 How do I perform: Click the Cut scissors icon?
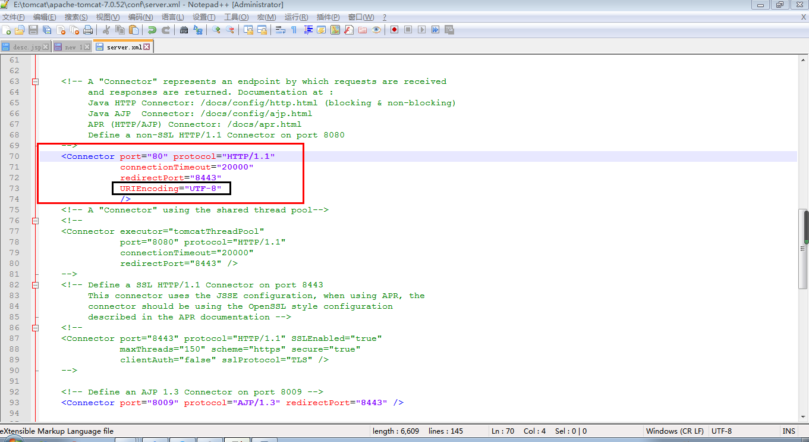[106, 30]
